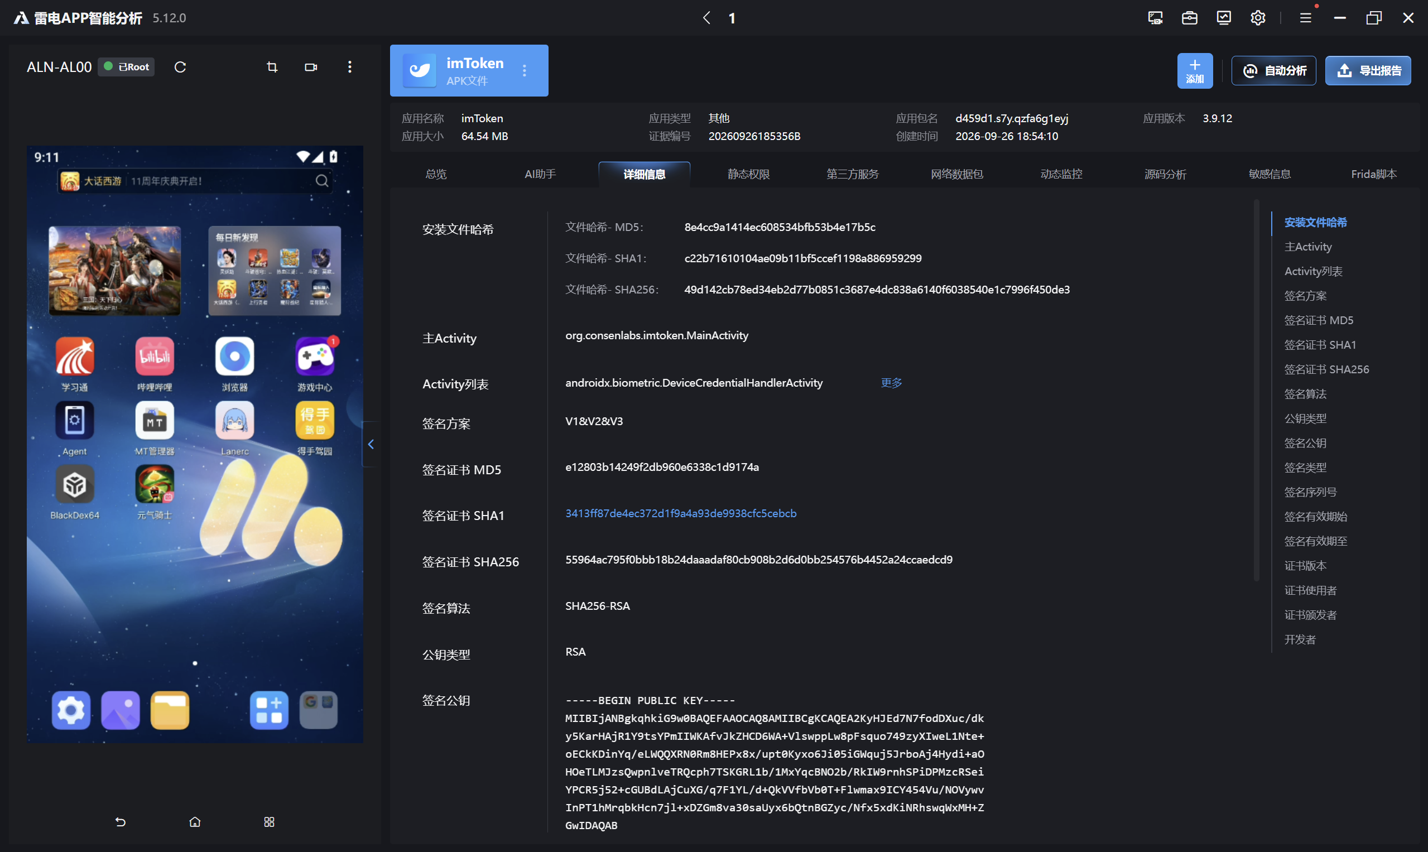Viewport: 1428px width, 852px height.
Task: Jump to 开发者 in the outline
Action: point(1300,639)
